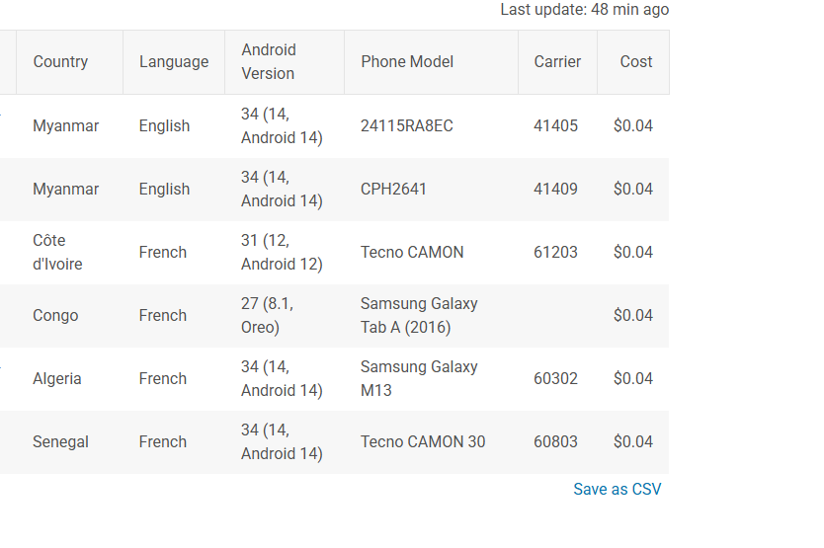Sort by the Carrier column header

(557, 61)
